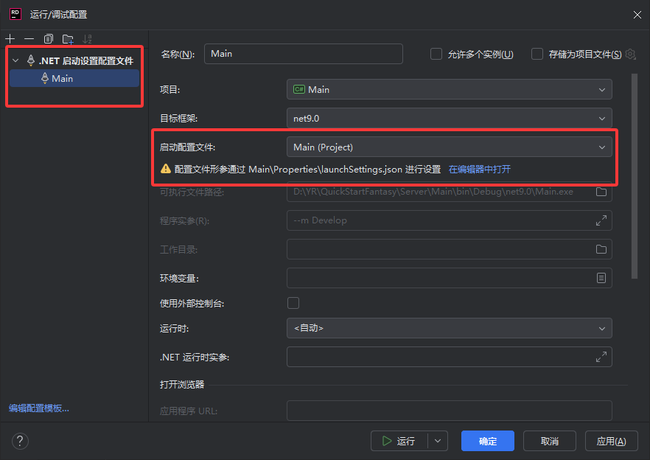Click the Copy Configuration icon
The width and height of the screenshot is (650, 460).
[x=49, y=38]
